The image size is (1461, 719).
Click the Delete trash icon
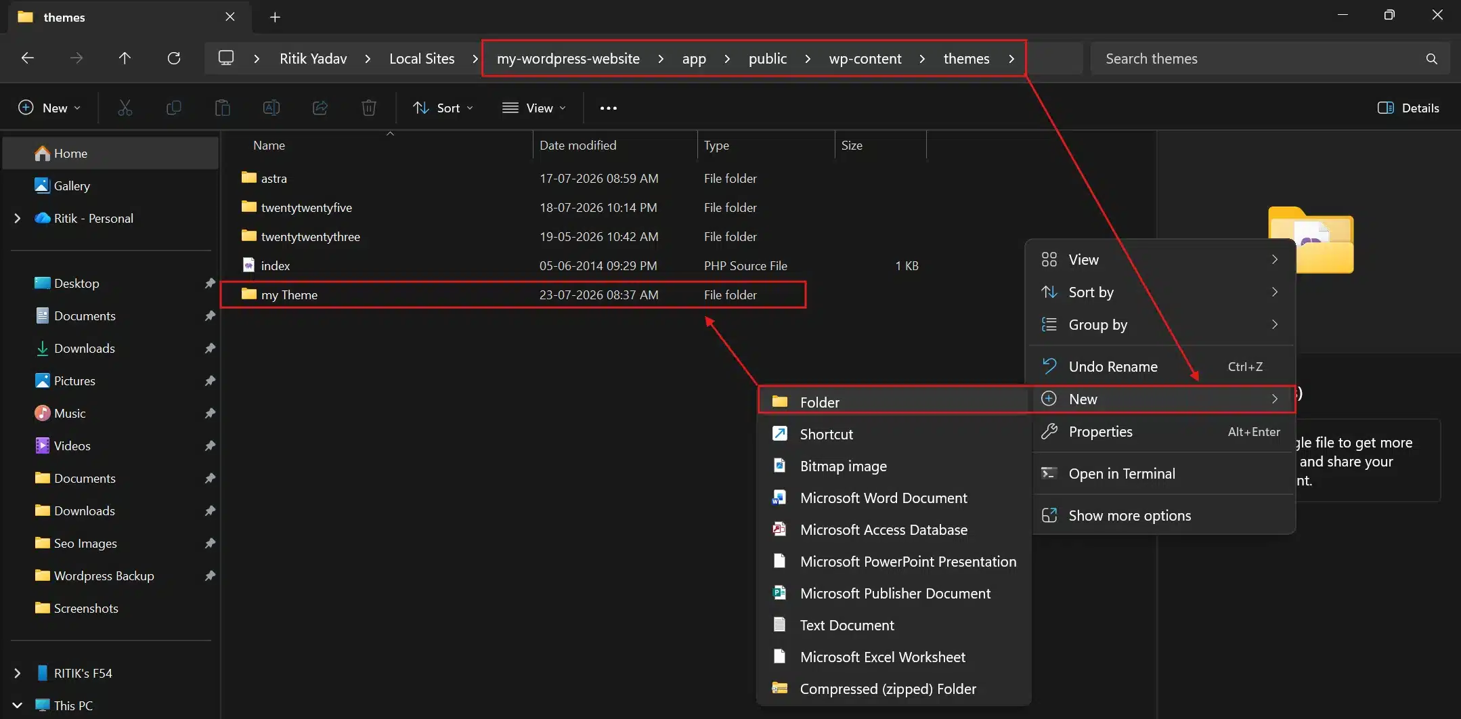369,108
